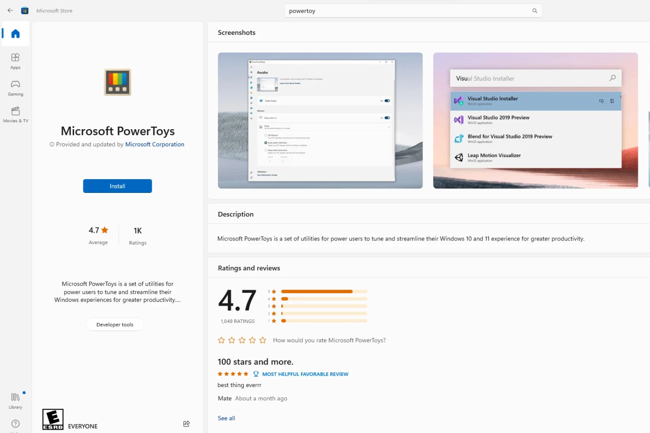The width and height of the screenshot is (650, 433).
Task: Install Microsoft PowerToys
Action: tap(117, 186)
